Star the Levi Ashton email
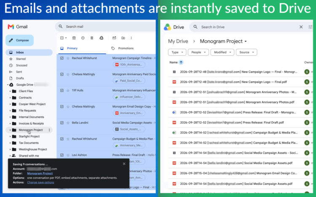316x197 pixels. click(x=68, y=155)
